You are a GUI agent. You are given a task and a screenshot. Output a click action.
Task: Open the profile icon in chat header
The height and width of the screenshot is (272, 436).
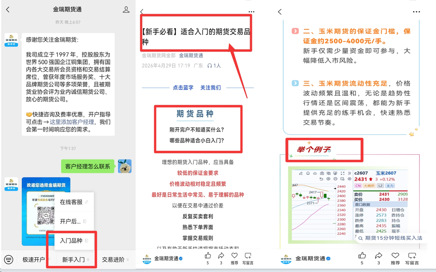point(126,10)
